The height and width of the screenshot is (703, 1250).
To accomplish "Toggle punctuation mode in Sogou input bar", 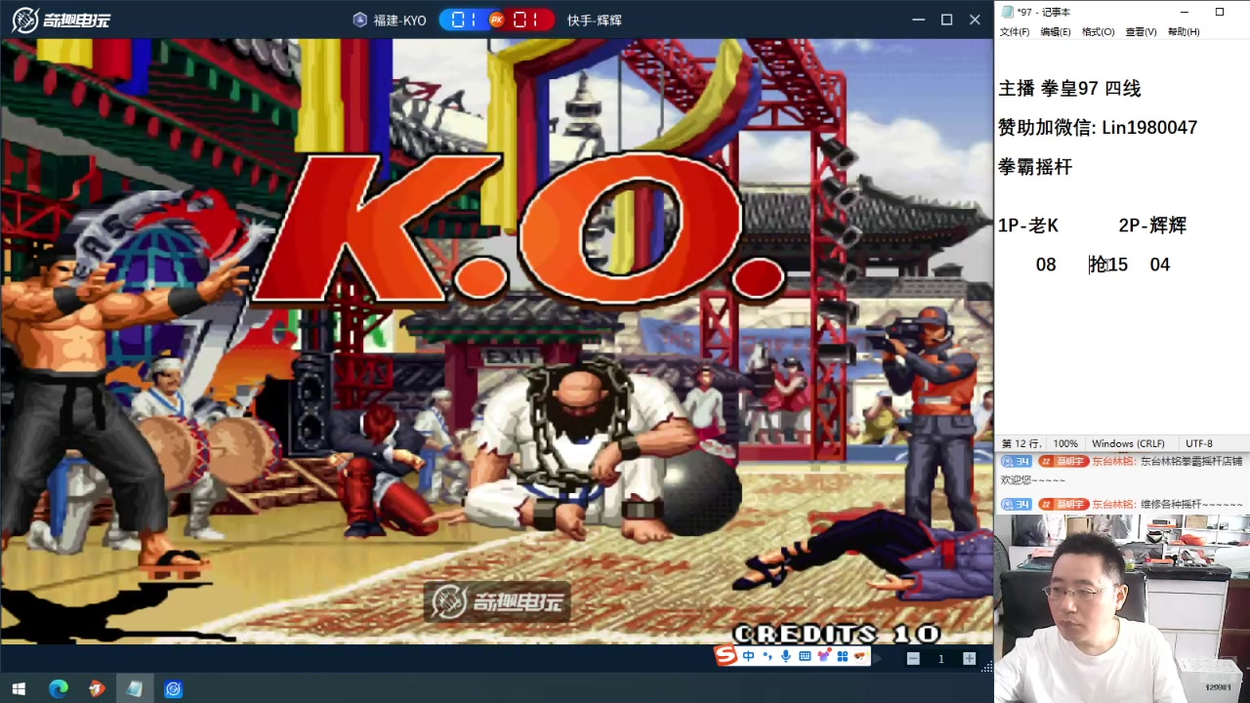I will tap(768, 658).
